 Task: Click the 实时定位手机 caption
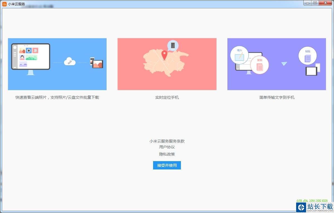pyautogui.click(x=167, y=97)
